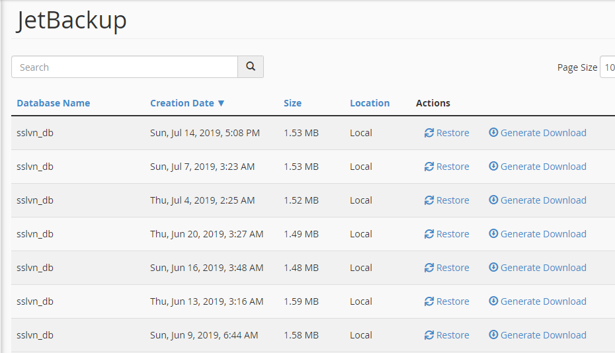Click into the Search input field

point(124,67)
